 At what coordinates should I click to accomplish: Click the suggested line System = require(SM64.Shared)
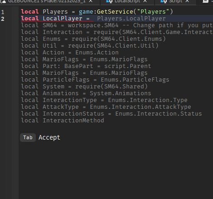tap(84, 87)
